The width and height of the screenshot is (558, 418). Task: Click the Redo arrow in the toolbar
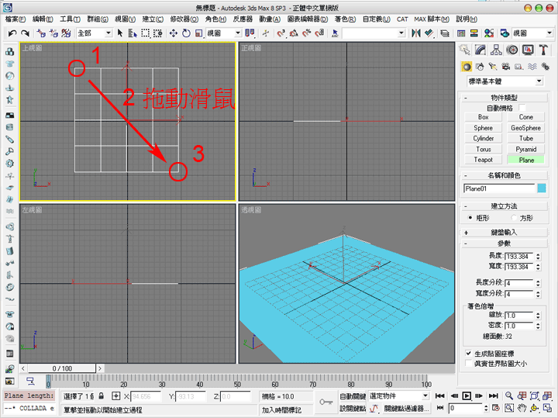pyautogui.click(x=25, y=33)
